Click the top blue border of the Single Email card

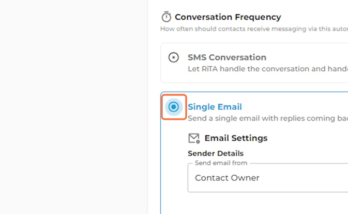pos(255,92)
